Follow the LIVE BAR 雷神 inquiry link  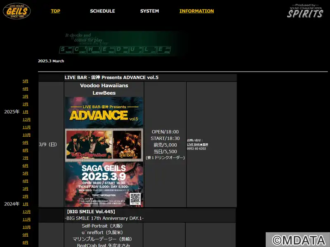198,144
